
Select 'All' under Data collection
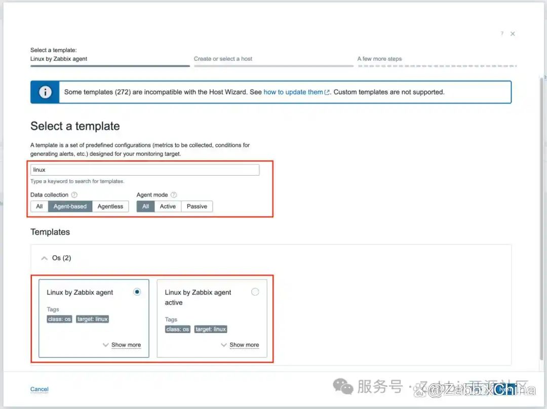(x=40, y=207)
